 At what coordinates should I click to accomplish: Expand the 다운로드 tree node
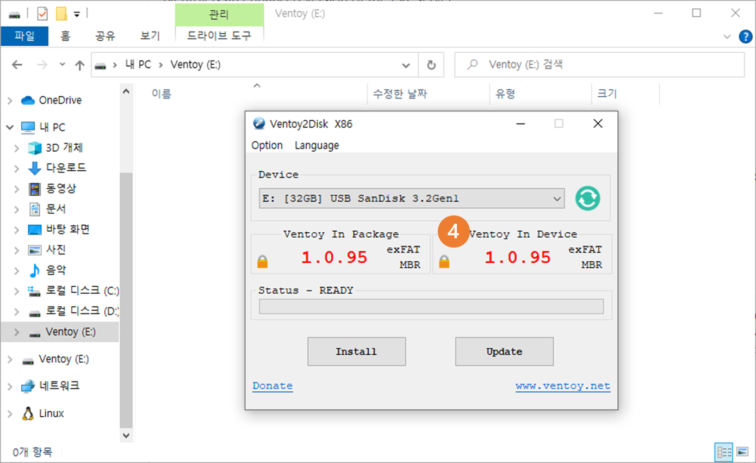[17, 168]
